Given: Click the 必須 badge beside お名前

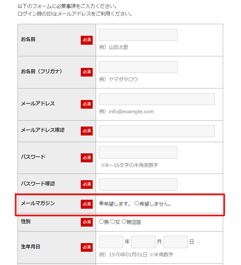Looking at the screenshot, I should (87, 40).
